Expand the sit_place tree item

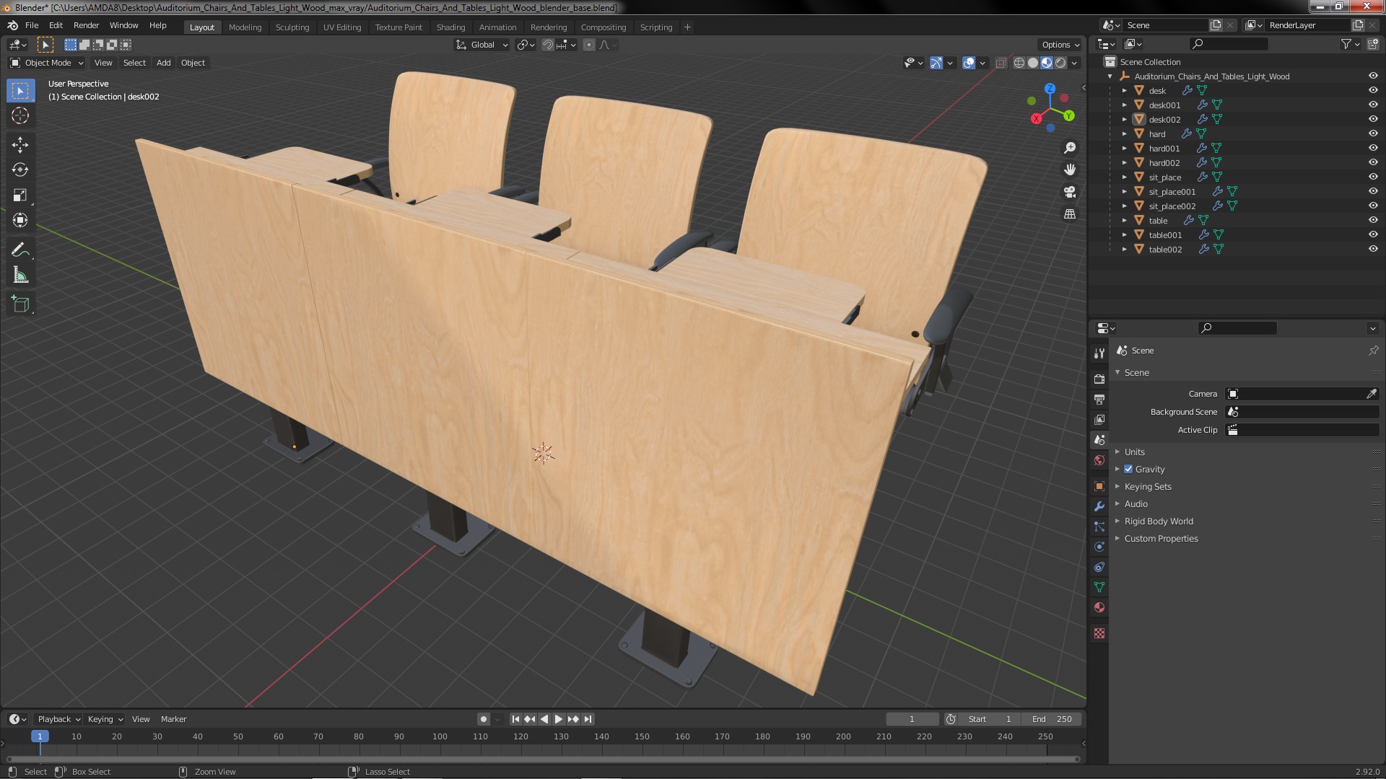[x=1124, y=177]
